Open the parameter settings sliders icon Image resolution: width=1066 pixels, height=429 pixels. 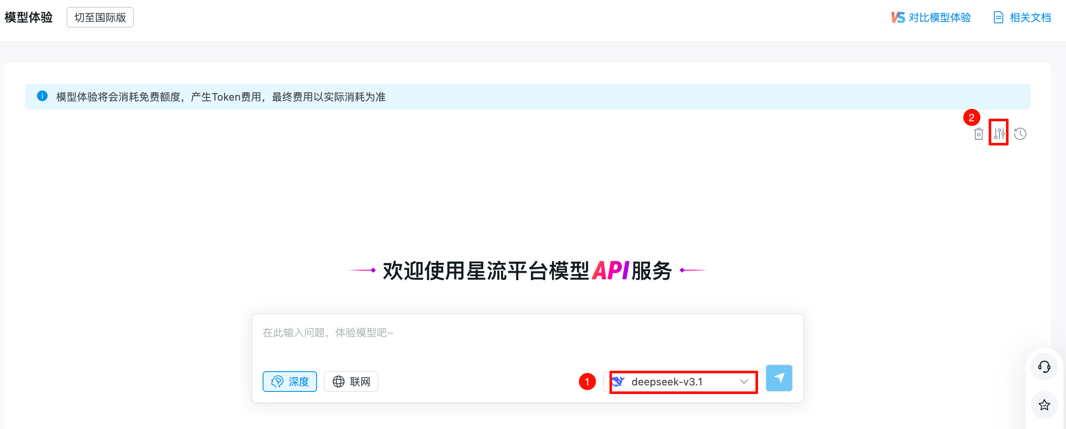coord(999,134)
